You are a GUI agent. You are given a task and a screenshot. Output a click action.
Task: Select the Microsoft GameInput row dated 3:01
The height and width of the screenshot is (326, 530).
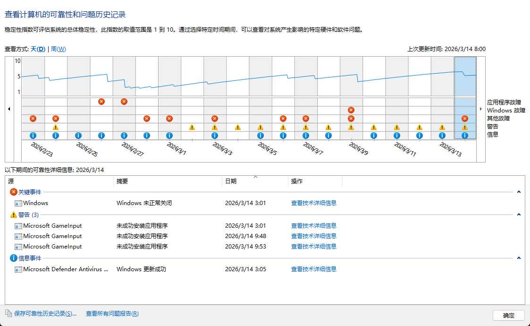pyautogui.click(x=265, y=225)
